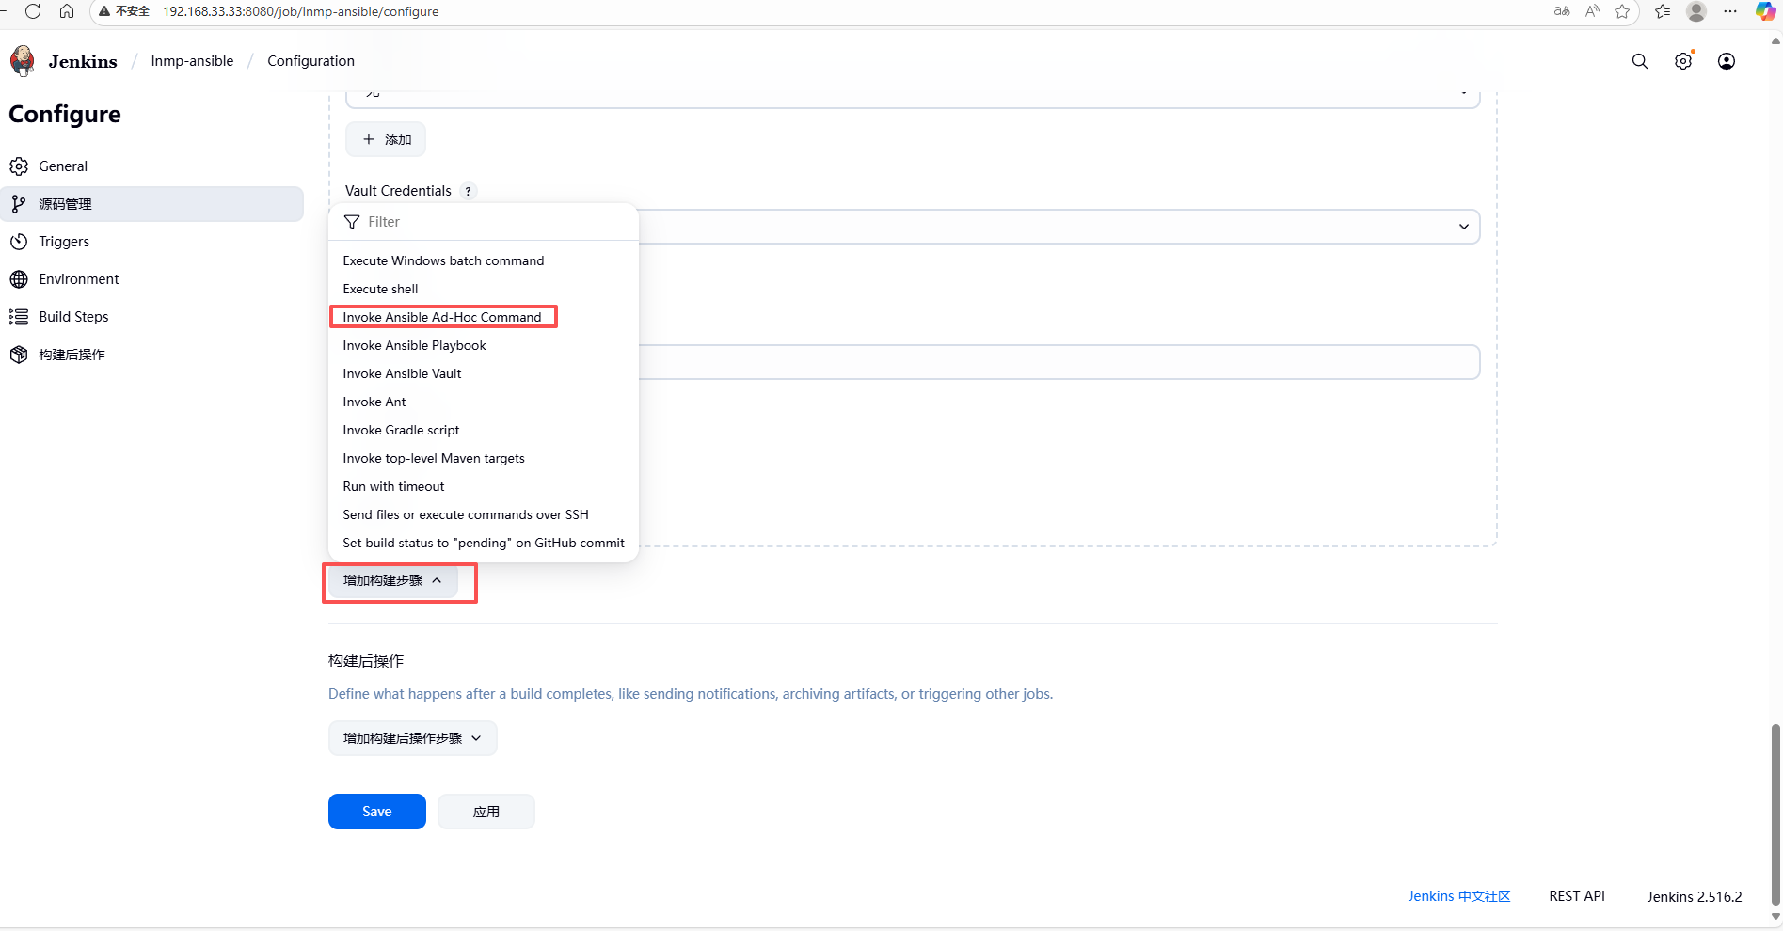Click the browser refresh icon

pyautogui.click(x=33, y=11)
